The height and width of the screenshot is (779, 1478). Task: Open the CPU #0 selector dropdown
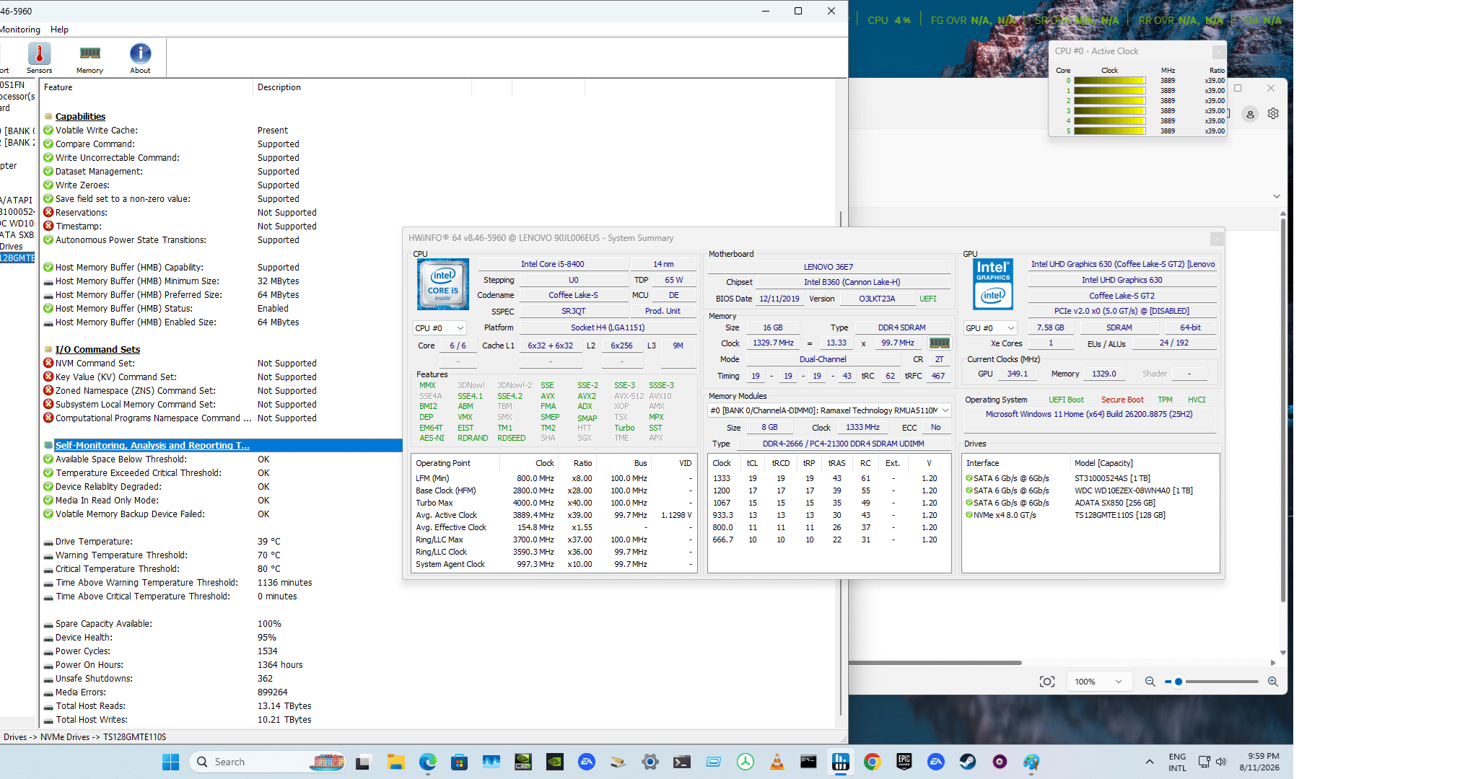[x=440, y=328]
